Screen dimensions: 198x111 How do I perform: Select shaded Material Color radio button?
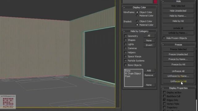[137, 25]
